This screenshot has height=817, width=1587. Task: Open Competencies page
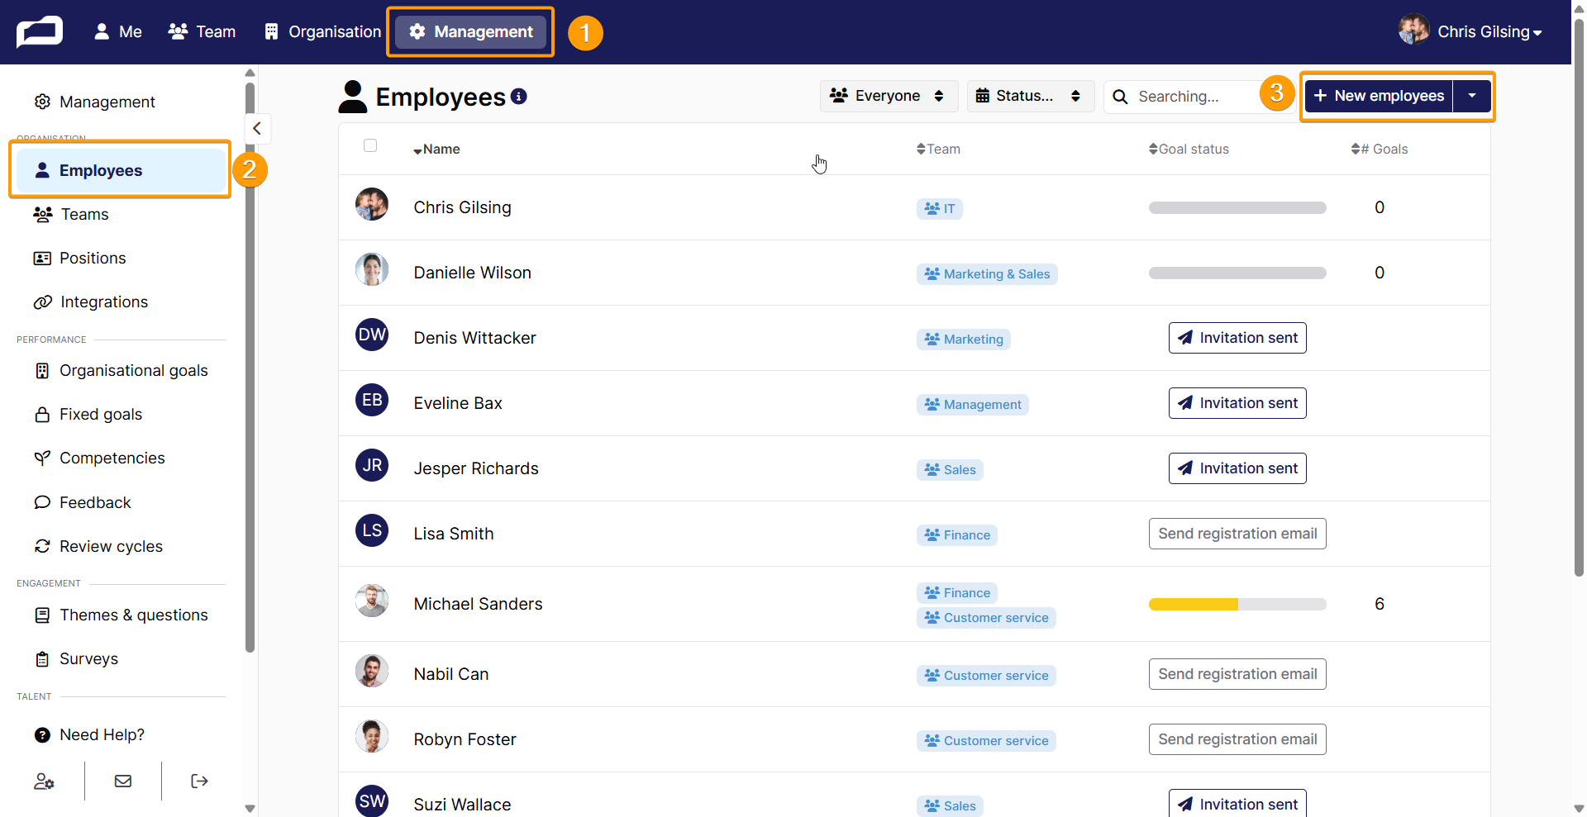(99, 458)
